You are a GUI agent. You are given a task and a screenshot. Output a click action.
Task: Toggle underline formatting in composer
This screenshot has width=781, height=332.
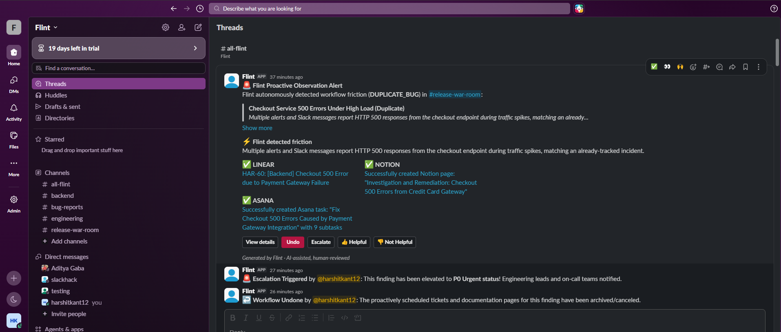259,318
